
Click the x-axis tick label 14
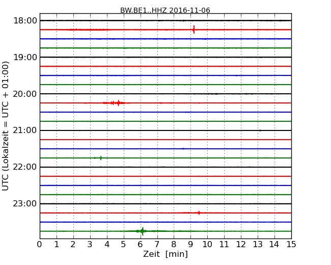pos(274,245)
